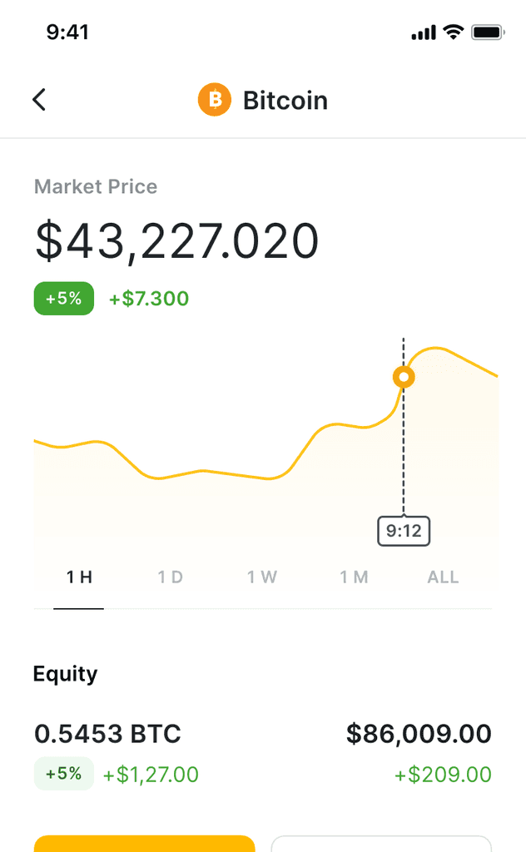Click the orange chart marker dot

404,377
